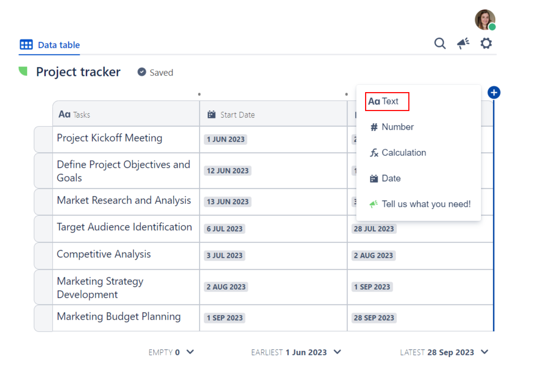The image size is (543, 381).
Task: Switch to the Data table tab
Action: tap(59, 45)
